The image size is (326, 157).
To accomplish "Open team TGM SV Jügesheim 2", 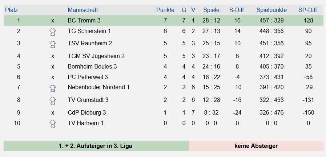I will (96, 56).
